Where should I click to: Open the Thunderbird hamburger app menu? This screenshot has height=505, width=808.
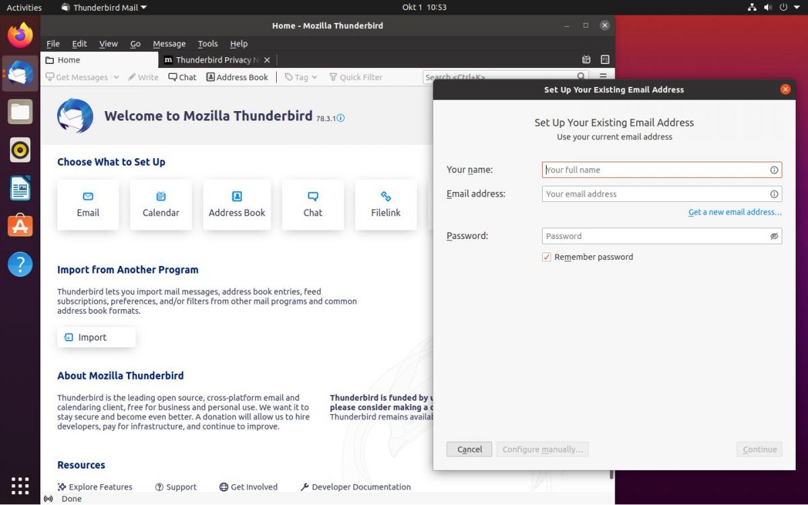coord(603,77)
